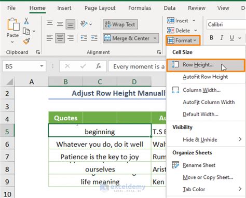Switch to the Home tab
Screen dimensions: 246x198
coord(37,8)
